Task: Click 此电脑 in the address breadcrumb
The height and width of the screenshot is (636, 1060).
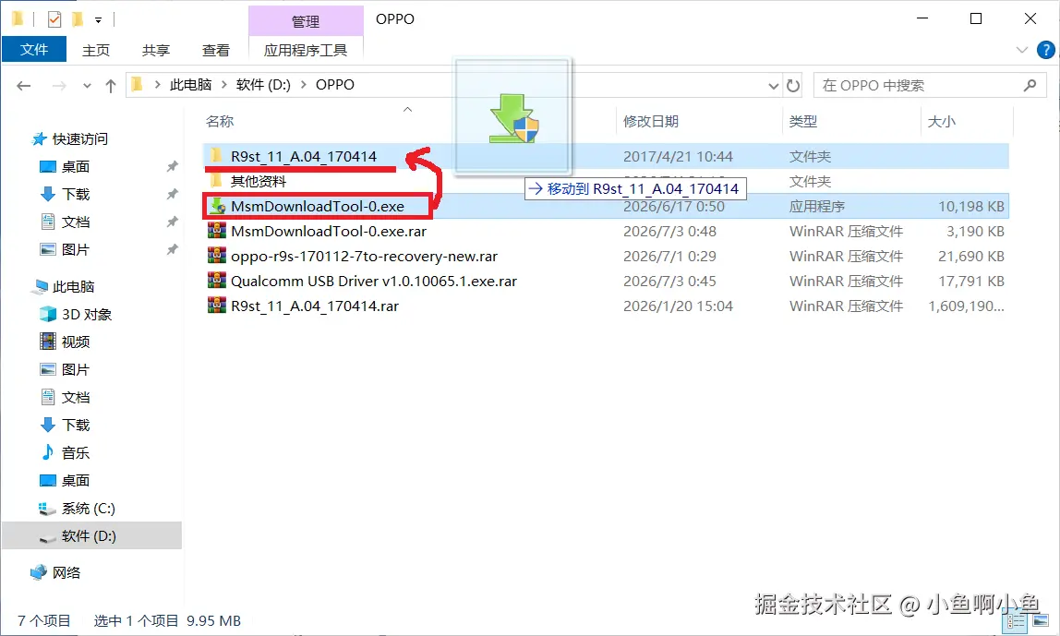Action: click(x=190, y=85)
